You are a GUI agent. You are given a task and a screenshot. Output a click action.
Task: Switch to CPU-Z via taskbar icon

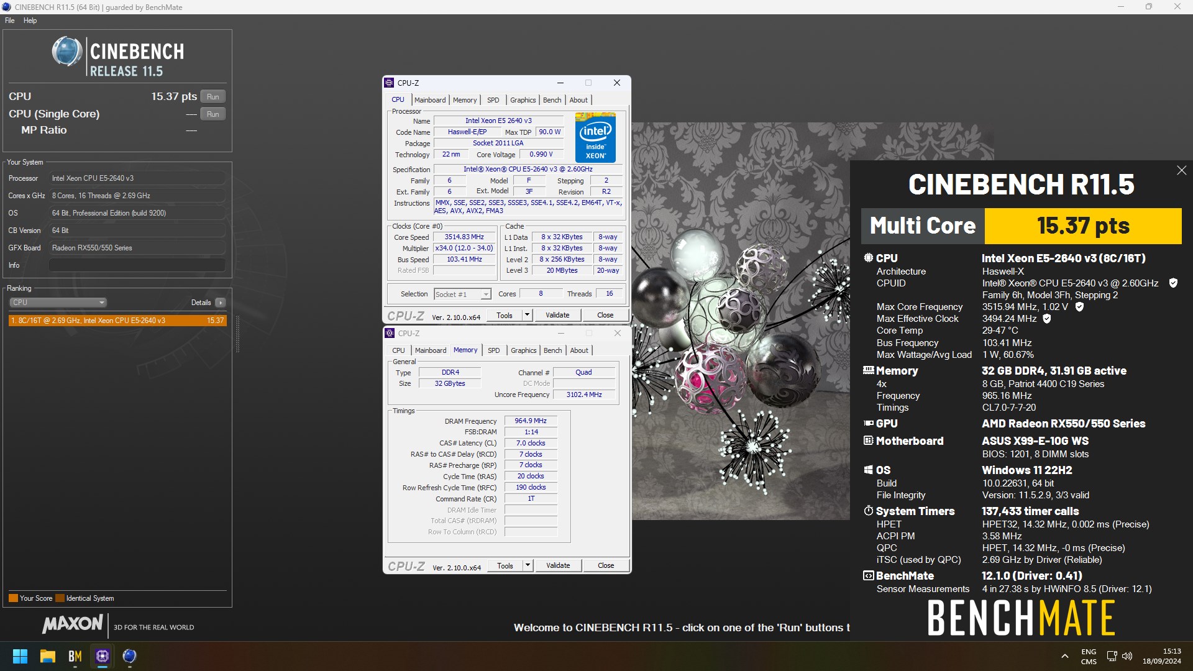103,656
